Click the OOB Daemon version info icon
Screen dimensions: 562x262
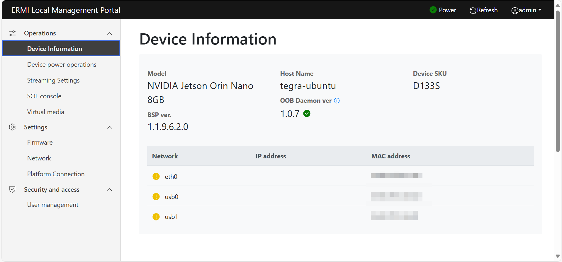click(337, 101)
